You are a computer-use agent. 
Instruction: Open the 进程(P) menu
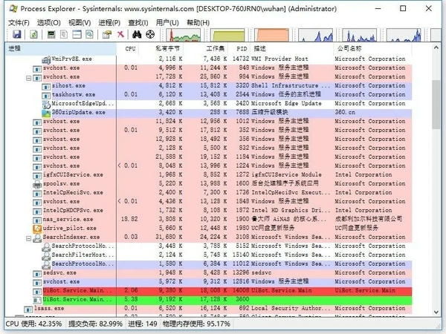pos(109,23)
